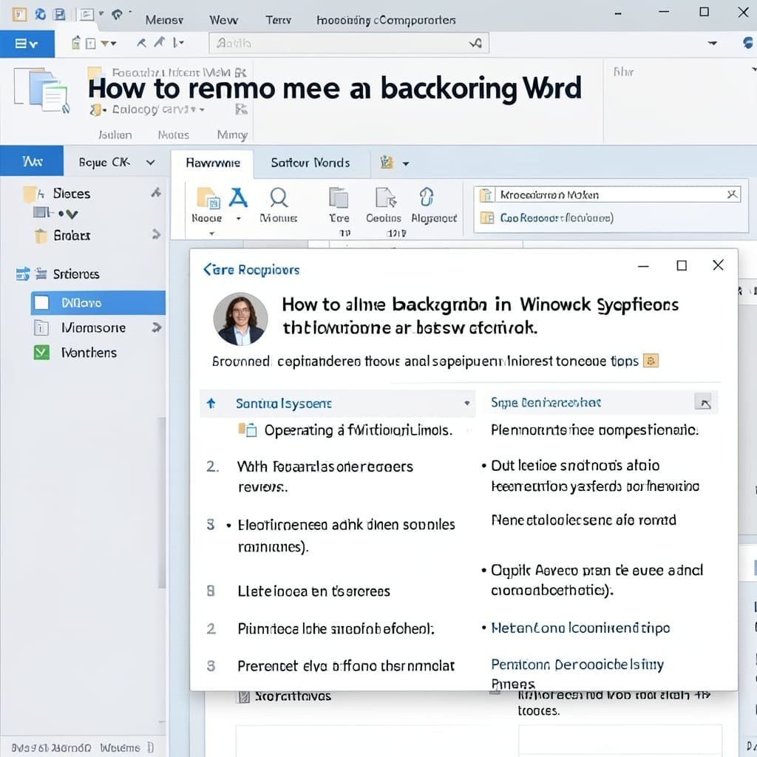
Task: Click the clipboard toolbar icon
Action: pyautogui.click(x=76, y=43)
